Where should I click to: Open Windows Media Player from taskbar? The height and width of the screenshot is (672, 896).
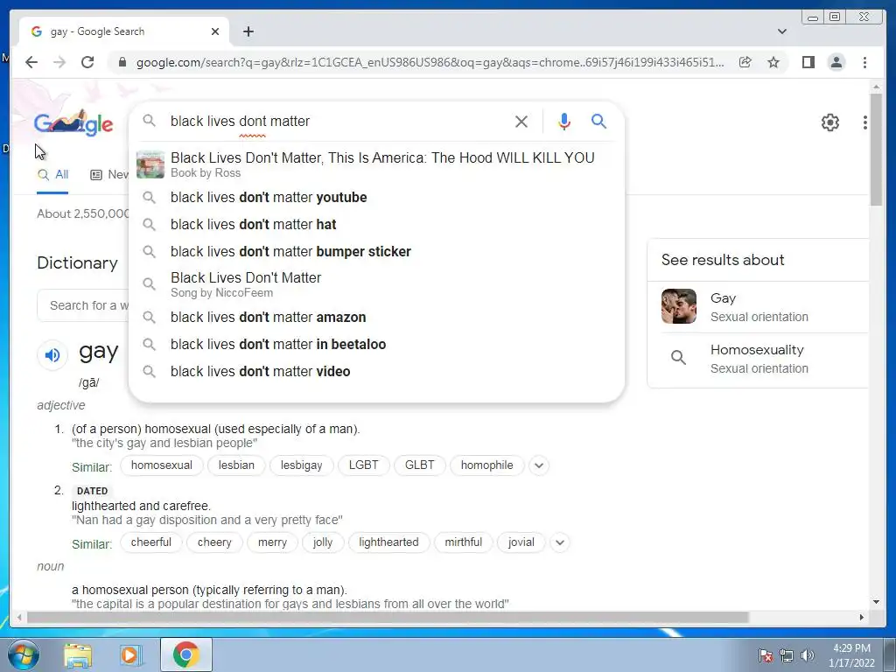[131, 654]
